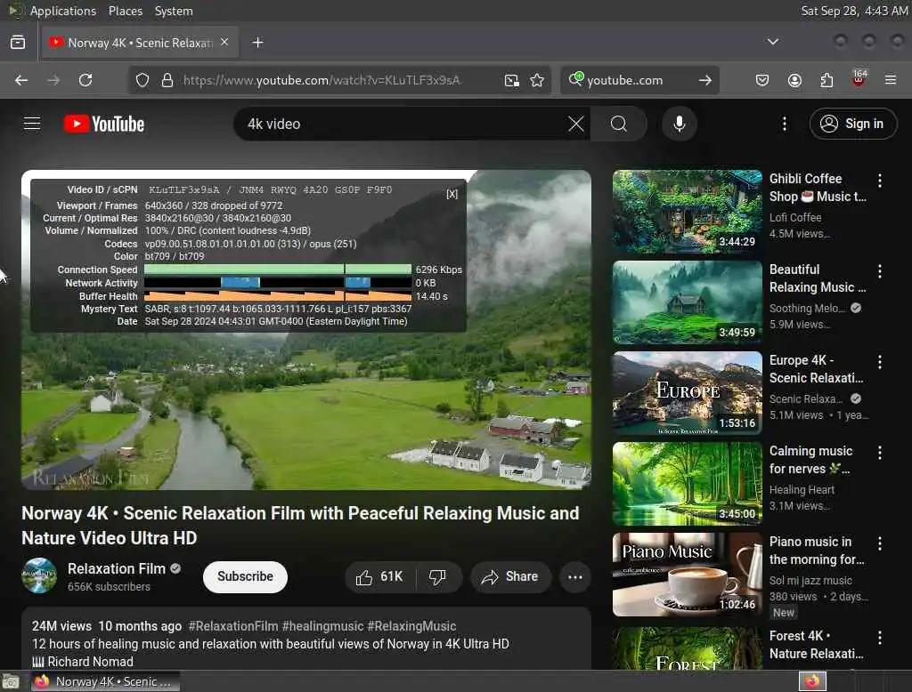Open options menu for Forest 4K video
Image resolution: width=912 pixels, height=692 pixels.
pos(879,638)
